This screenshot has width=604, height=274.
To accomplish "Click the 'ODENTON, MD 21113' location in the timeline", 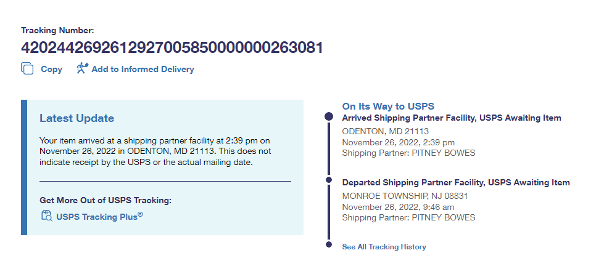I will point(385,131).
